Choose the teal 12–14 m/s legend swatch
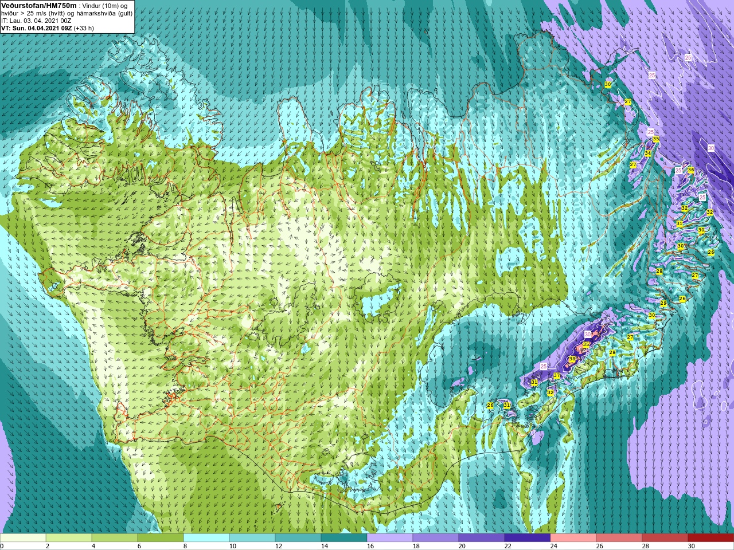 [x=298, y=538]
